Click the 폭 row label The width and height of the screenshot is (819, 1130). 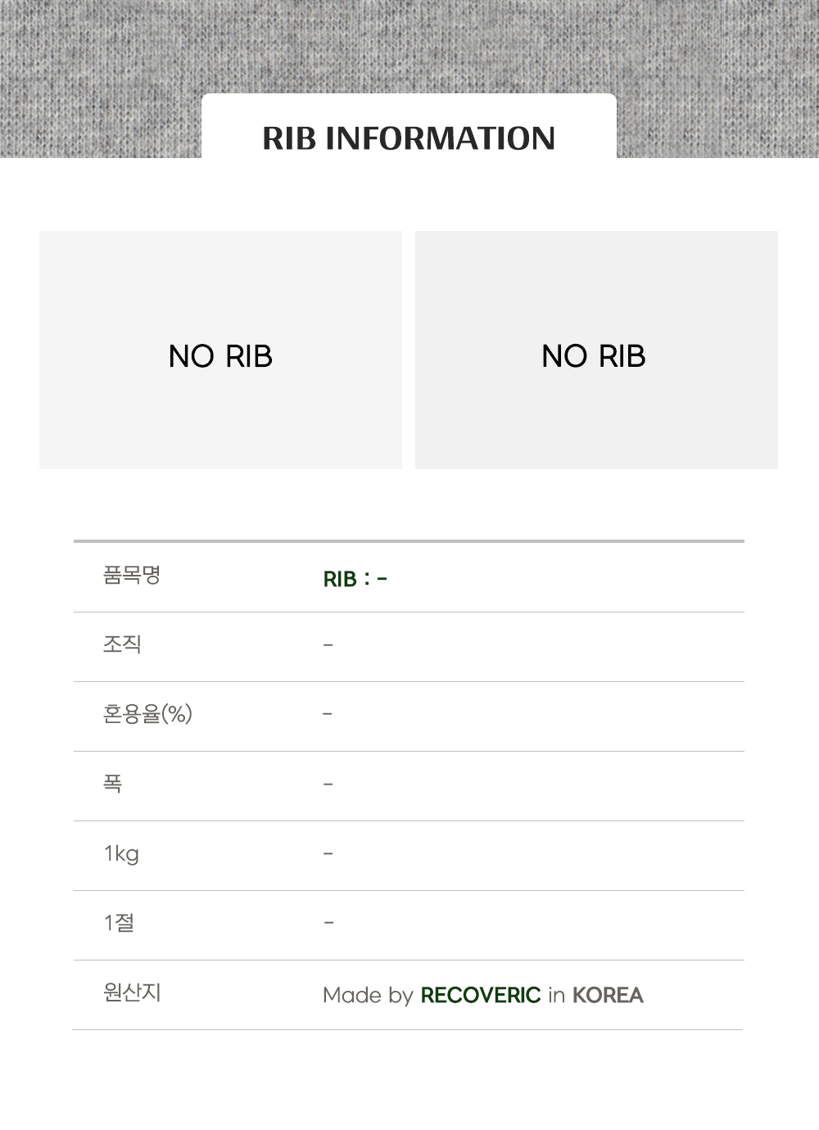click(113, 784)
